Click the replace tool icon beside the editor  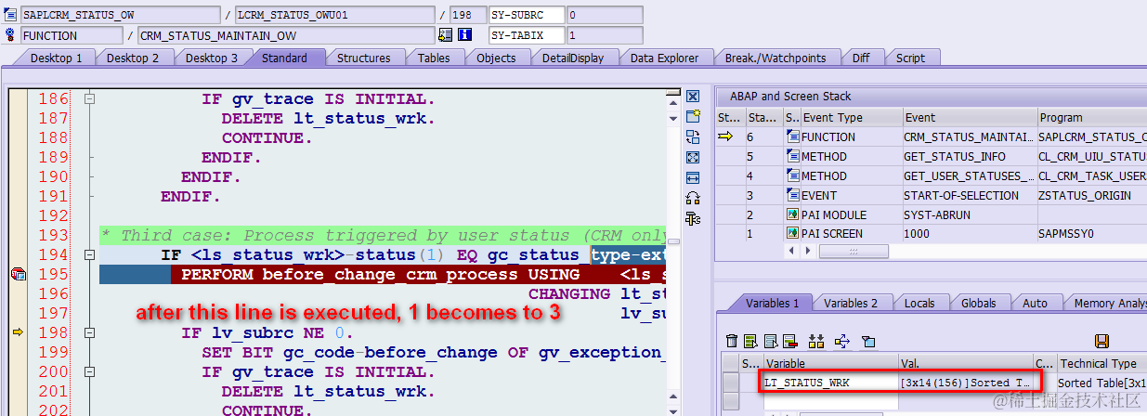[x=692, y=137]
